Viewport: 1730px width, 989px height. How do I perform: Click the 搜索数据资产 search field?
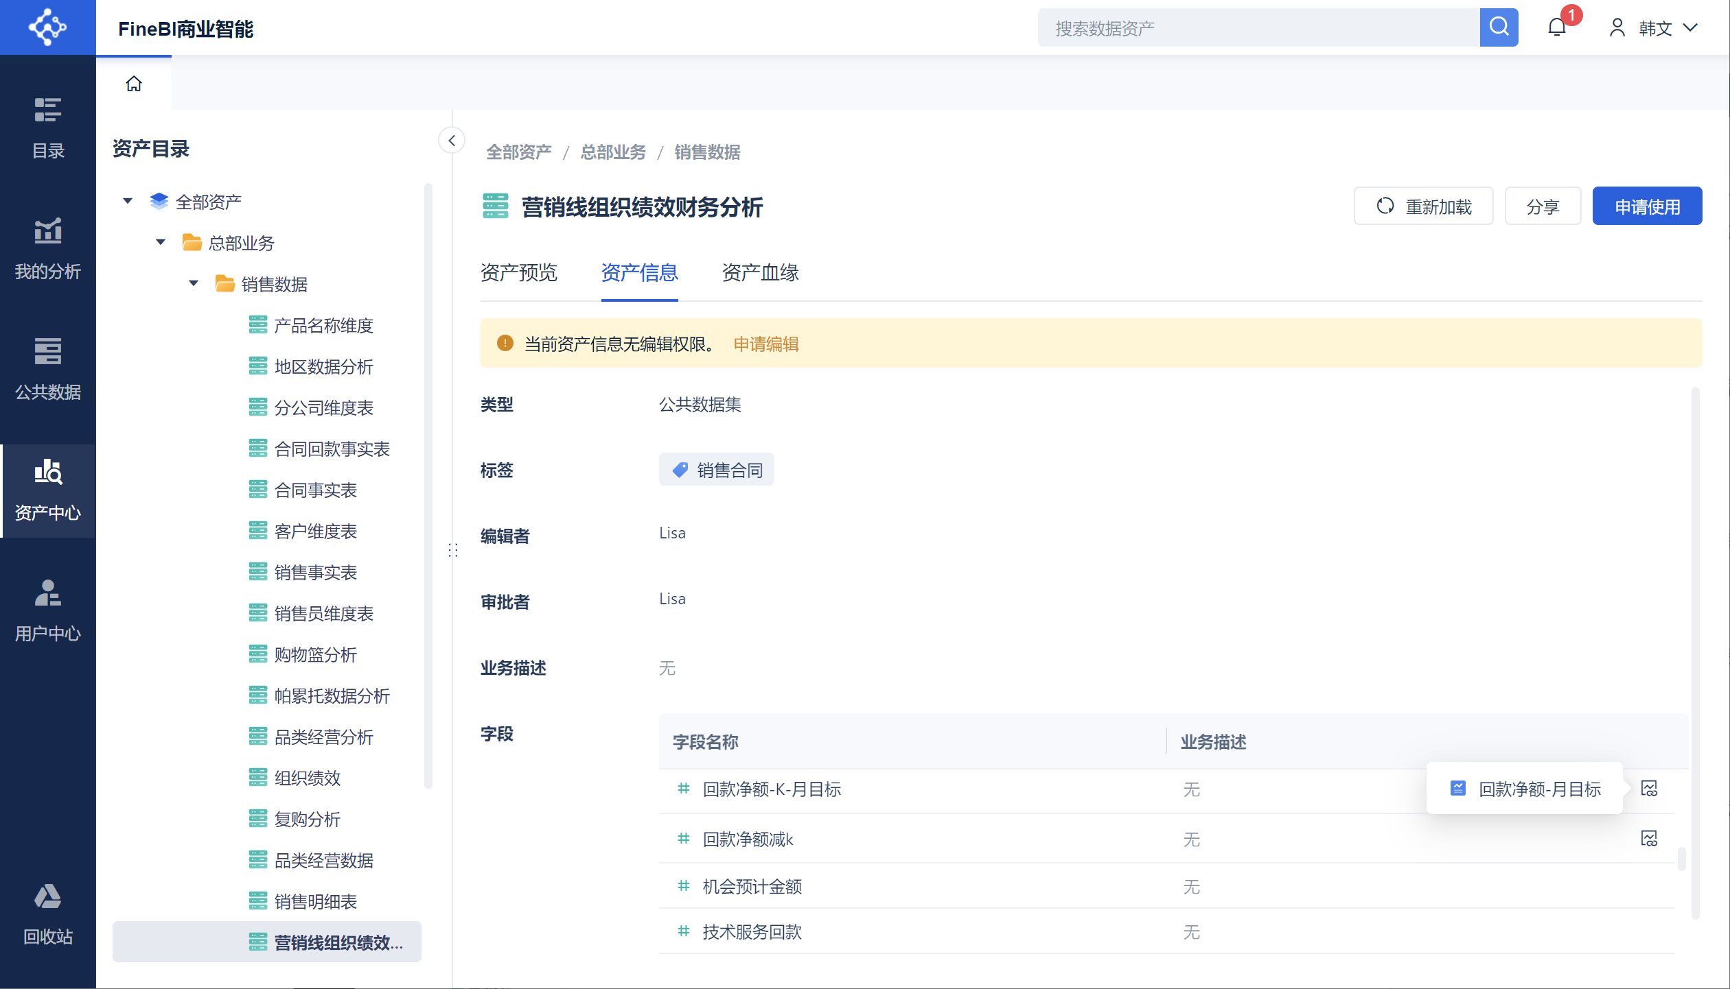point(1258,27)
